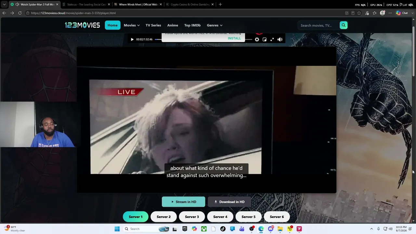Open File Explorer from the taskbar

click(x=280, y=229)
